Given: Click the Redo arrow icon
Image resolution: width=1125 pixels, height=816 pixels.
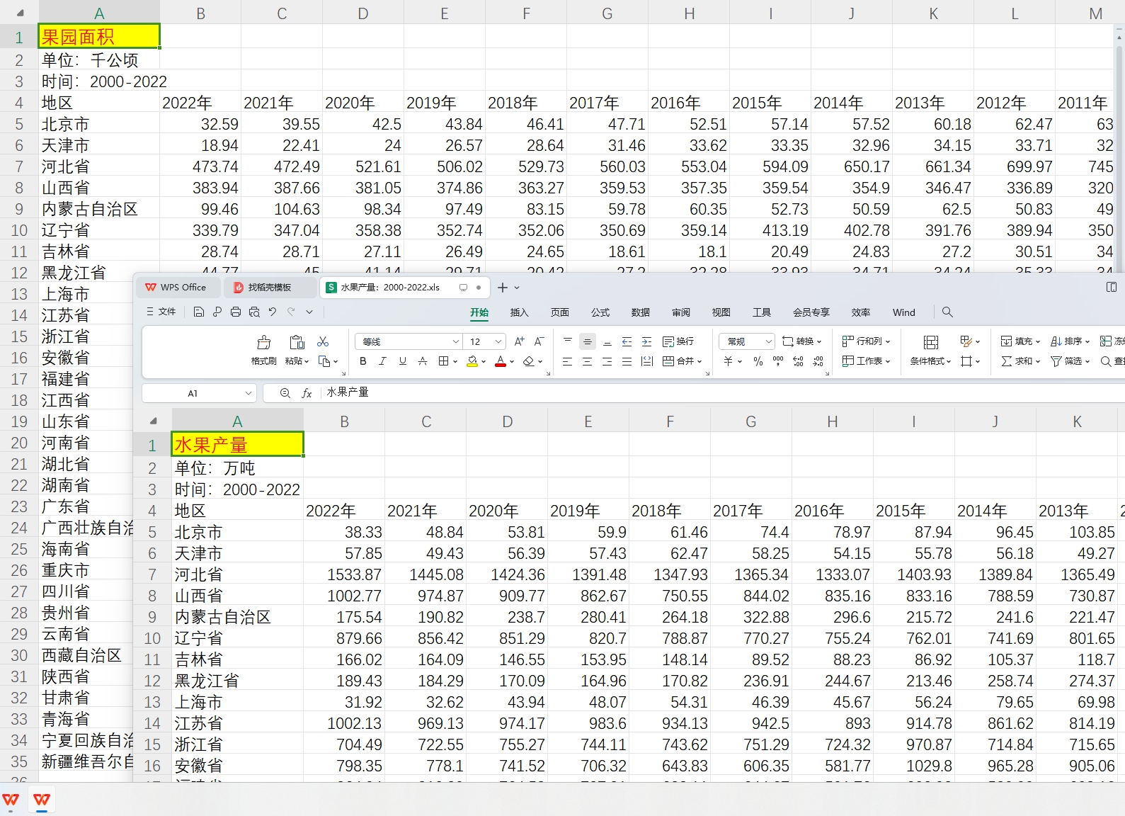Looking at the screenshot, I should pyautogui.click(x=291, y=312).
